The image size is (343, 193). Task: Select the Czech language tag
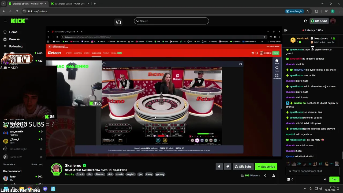[80, 174]
